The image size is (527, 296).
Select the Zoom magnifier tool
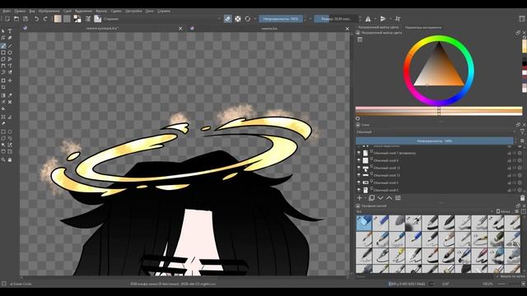(x=3, y=160)
